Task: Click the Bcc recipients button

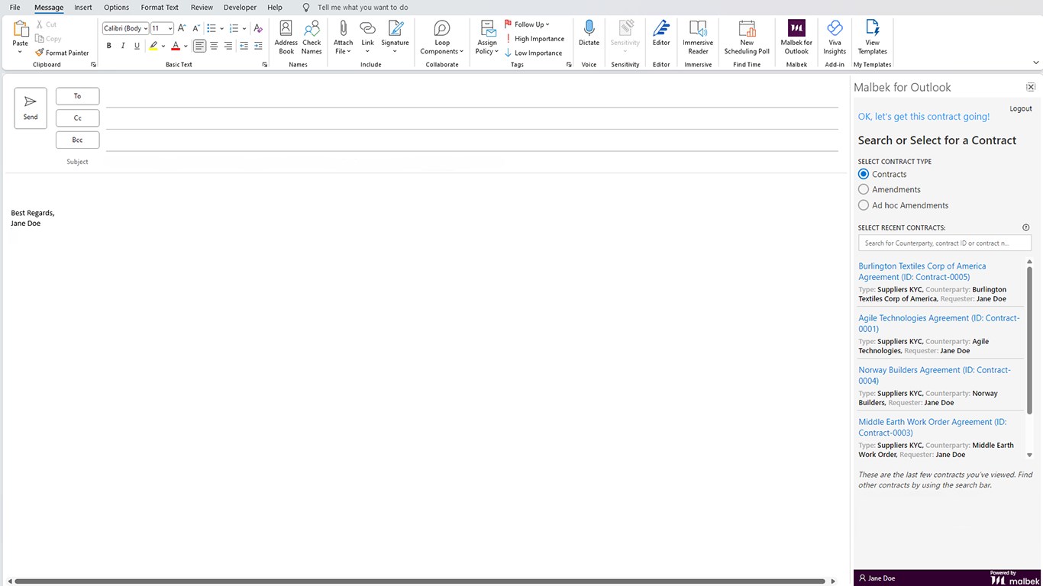Action: click(x=77, y=140)
